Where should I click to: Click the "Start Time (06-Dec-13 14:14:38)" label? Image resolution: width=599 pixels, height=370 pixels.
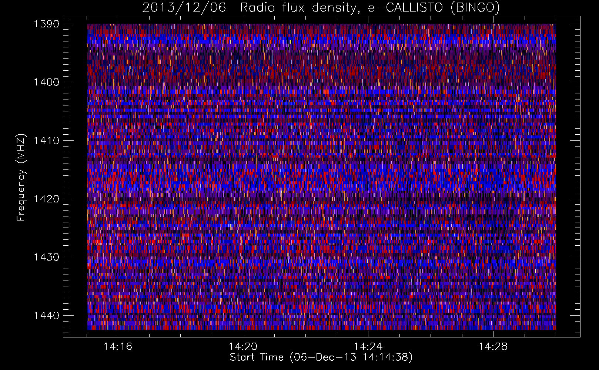point(321,357)
